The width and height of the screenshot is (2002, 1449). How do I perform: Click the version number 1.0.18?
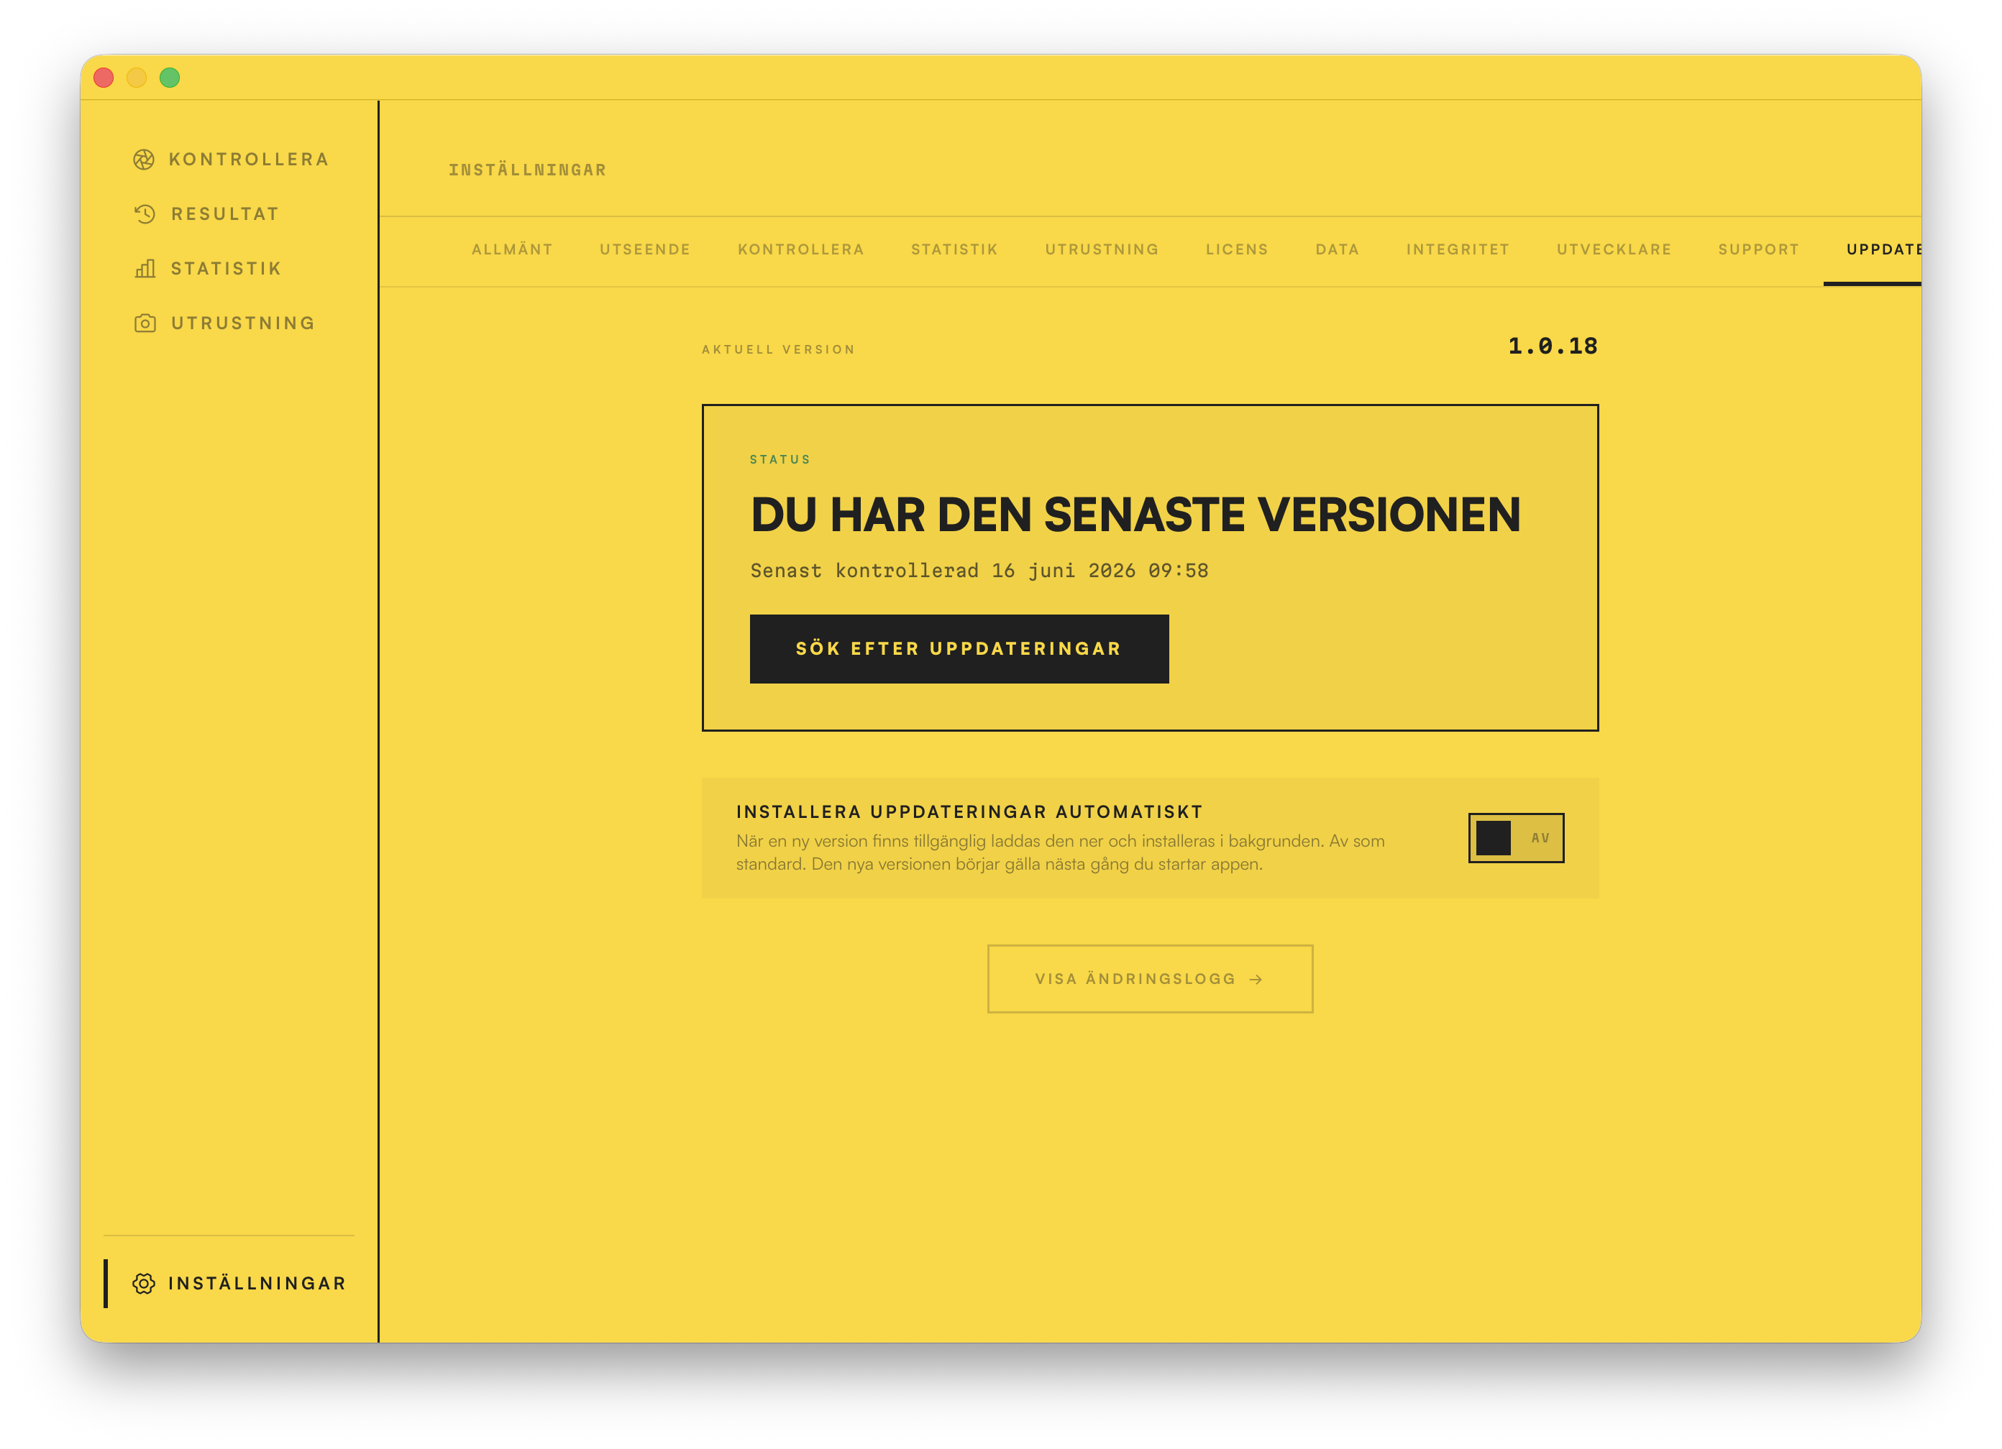pos(1553,346)
